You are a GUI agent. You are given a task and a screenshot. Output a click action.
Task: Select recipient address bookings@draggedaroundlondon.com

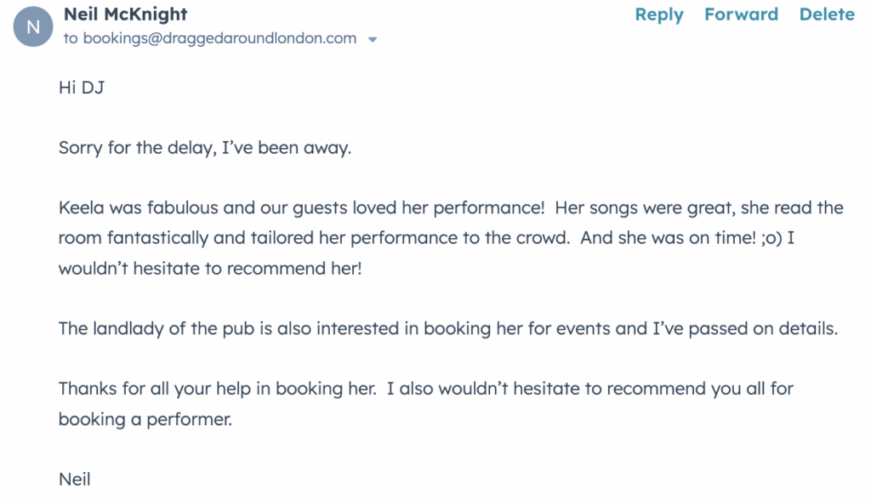pos(219,38)
